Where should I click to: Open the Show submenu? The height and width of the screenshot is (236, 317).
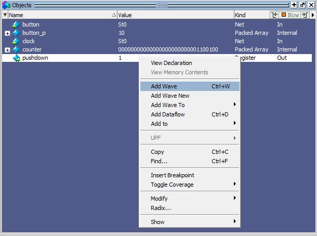190,222
